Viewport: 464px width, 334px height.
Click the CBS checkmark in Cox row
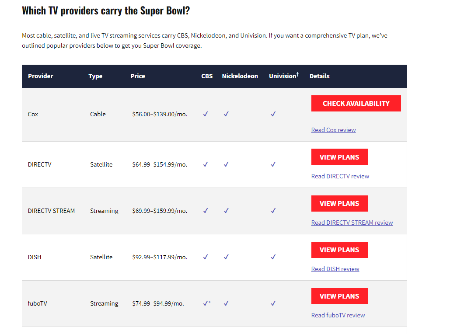206,114
